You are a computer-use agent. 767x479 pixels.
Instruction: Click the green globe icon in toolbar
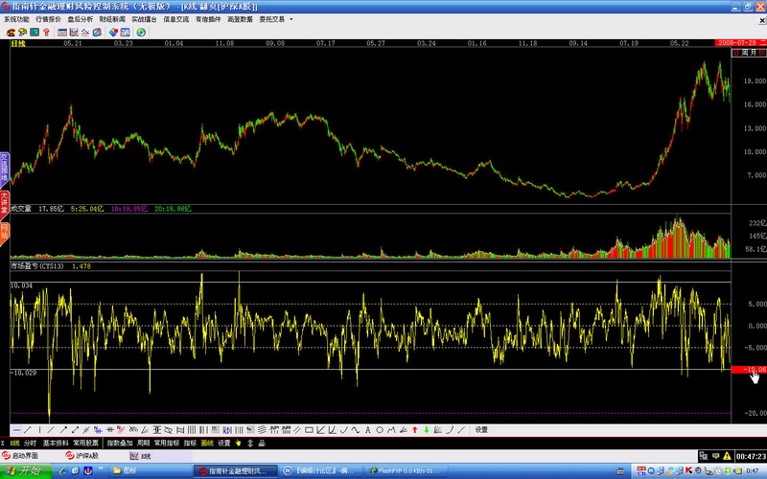141,32
